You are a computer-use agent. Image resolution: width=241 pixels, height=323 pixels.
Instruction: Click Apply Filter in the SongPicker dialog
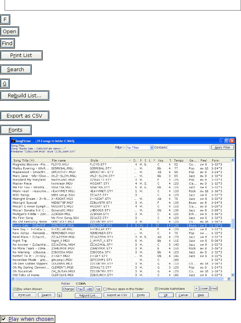coord(222,147)
